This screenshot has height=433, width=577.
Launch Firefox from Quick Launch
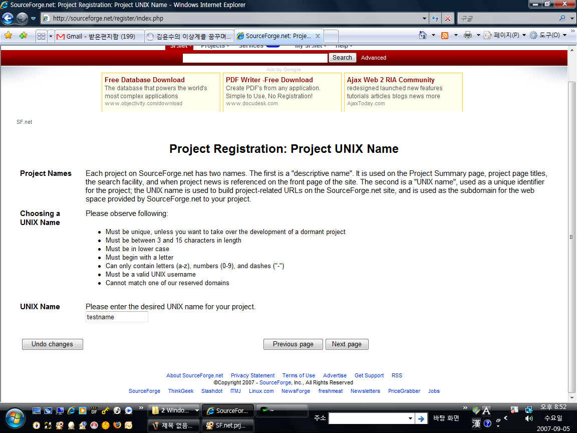pyautogui.click(x=117, y=425)
